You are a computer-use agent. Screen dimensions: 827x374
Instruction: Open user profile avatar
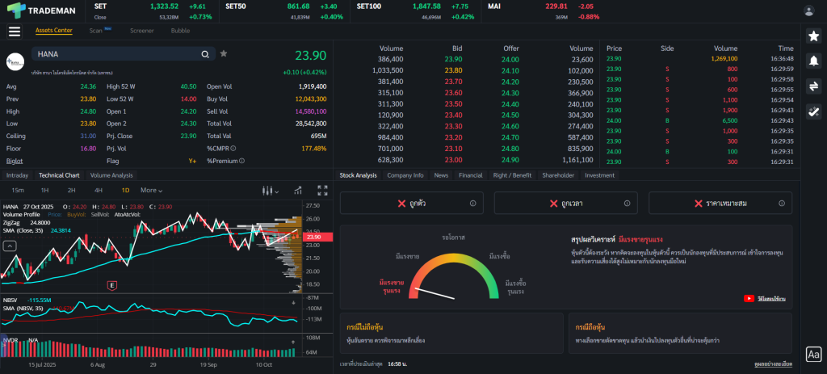(808, 11)
